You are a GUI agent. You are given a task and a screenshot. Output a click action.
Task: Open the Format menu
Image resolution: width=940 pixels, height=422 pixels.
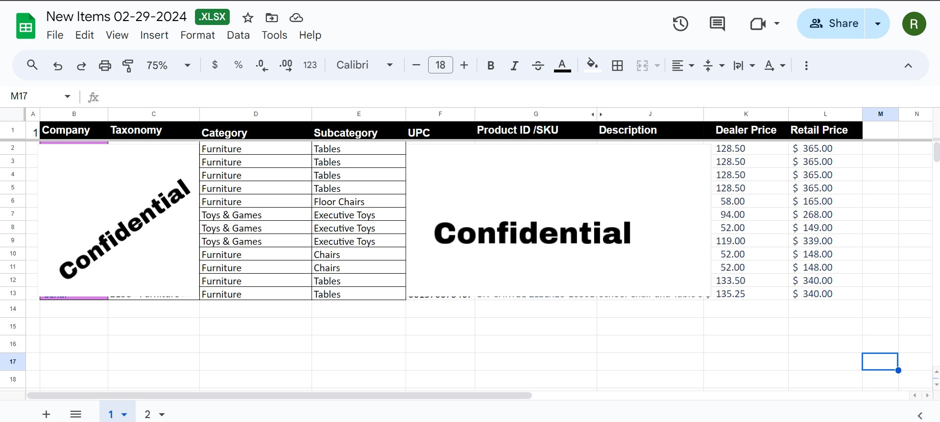coord(197,35)
